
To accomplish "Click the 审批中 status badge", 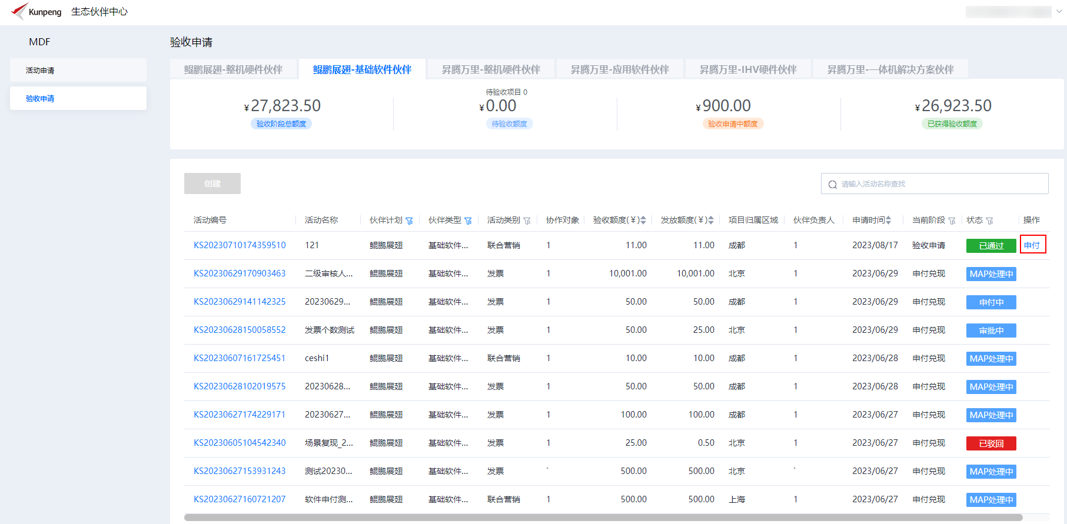I will click(x=991, y=331).
